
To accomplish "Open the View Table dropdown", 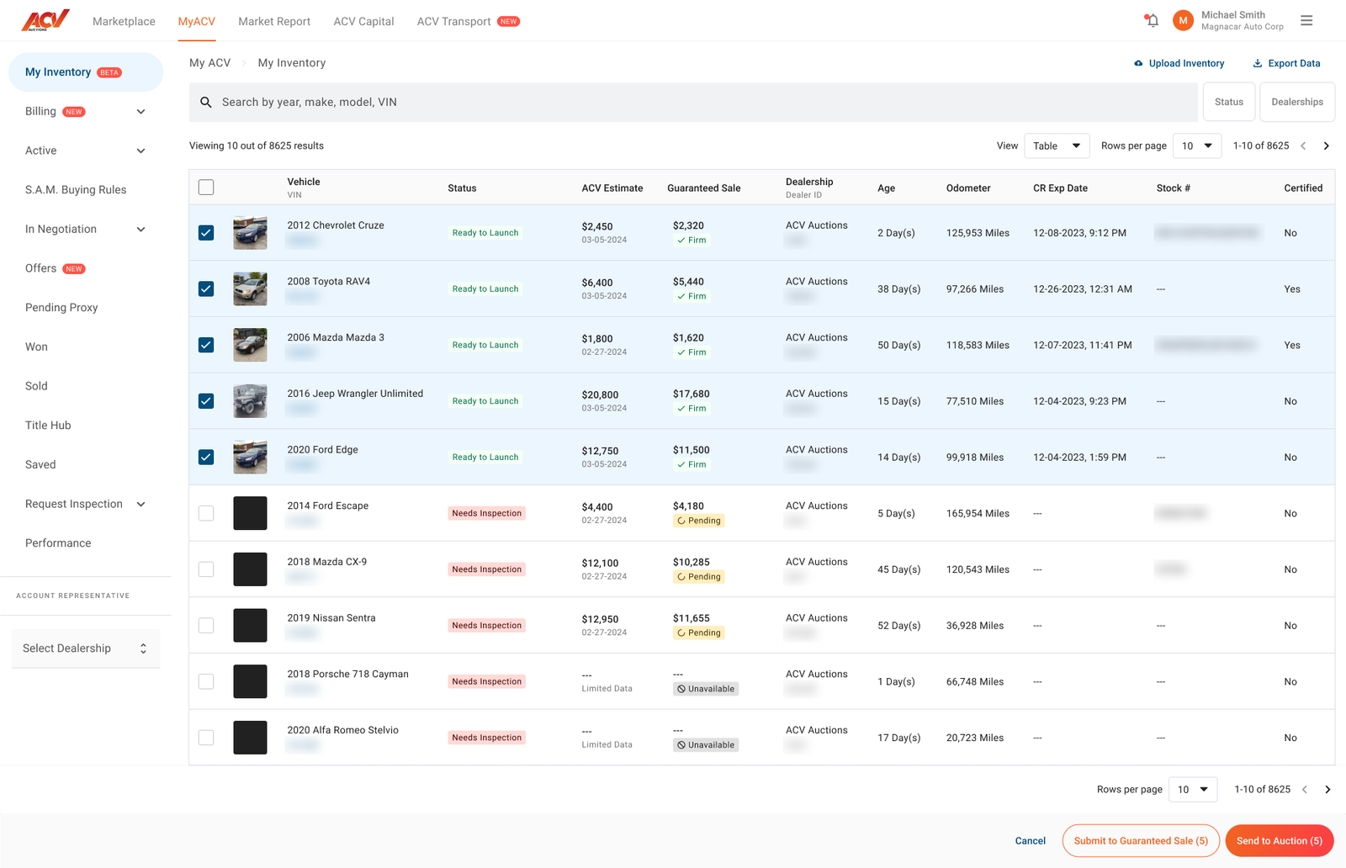I will point(1057,146).
